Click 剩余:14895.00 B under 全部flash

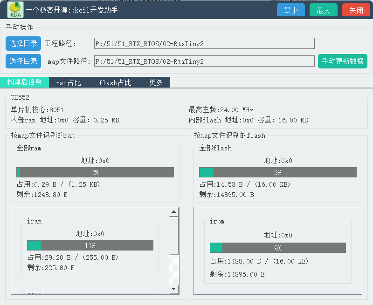(x=227, y=195)
